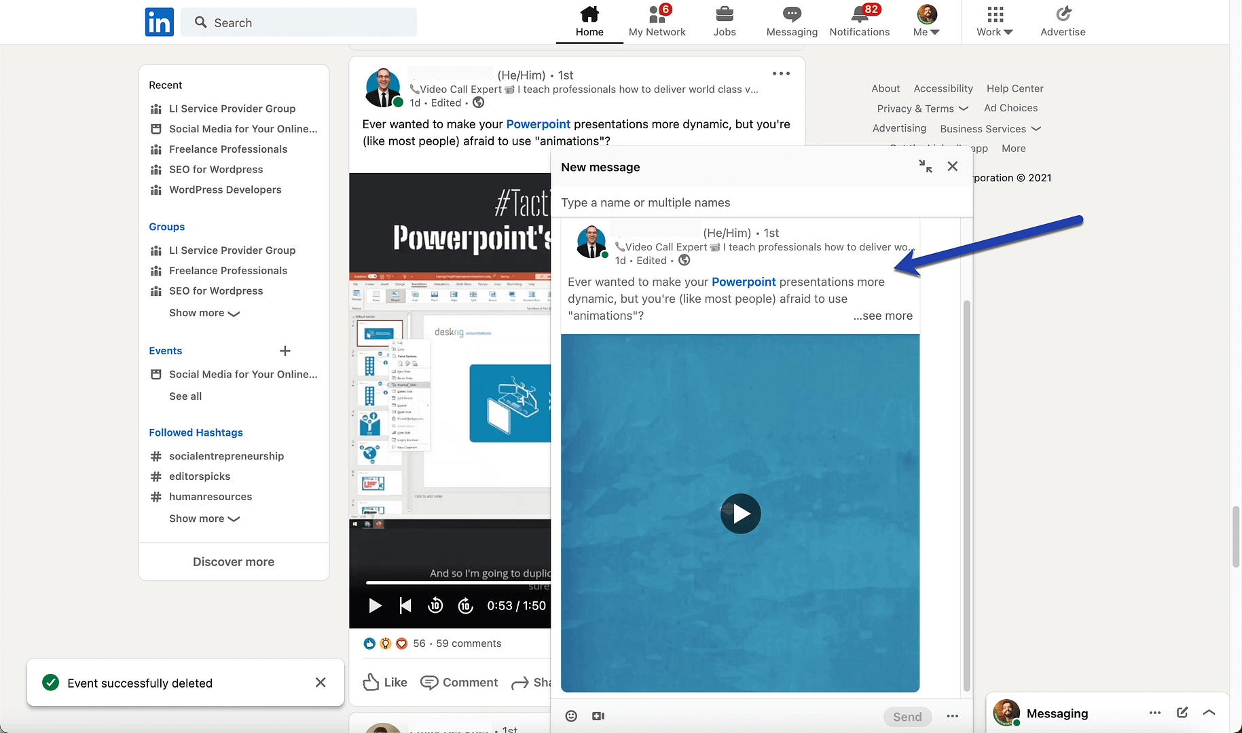
Task: Open the Business Services dropdown
Action: (x=989, y=128)
